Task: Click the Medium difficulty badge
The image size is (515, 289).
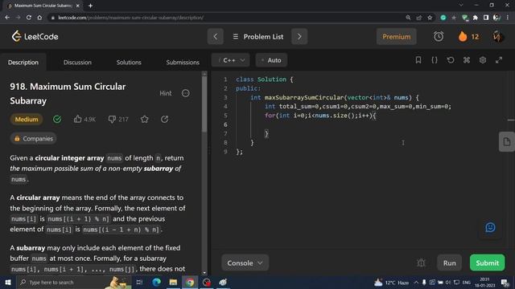Action: click(x=27, y=120)
